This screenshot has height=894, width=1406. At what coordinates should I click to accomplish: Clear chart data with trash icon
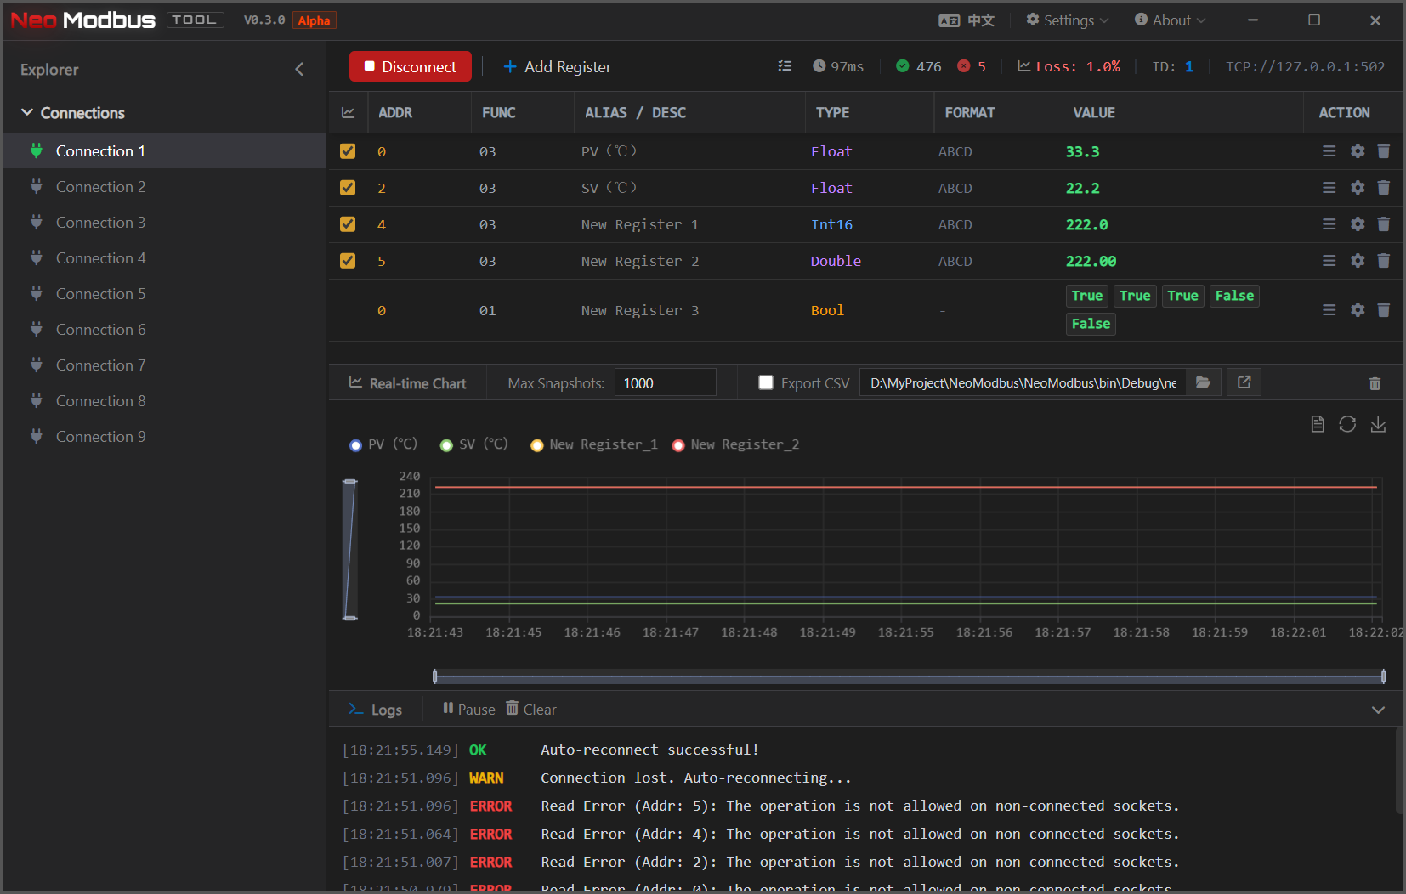pos(1375,383)
